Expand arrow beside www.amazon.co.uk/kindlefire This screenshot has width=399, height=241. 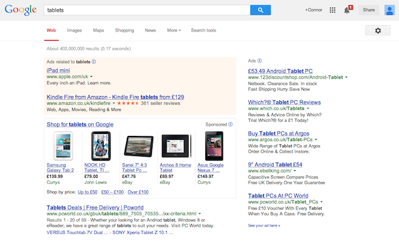(x=114, y=103)
